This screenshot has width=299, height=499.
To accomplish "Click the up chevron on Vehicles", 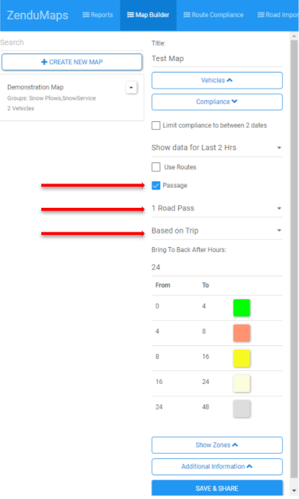I will click(x=229, y=80).
